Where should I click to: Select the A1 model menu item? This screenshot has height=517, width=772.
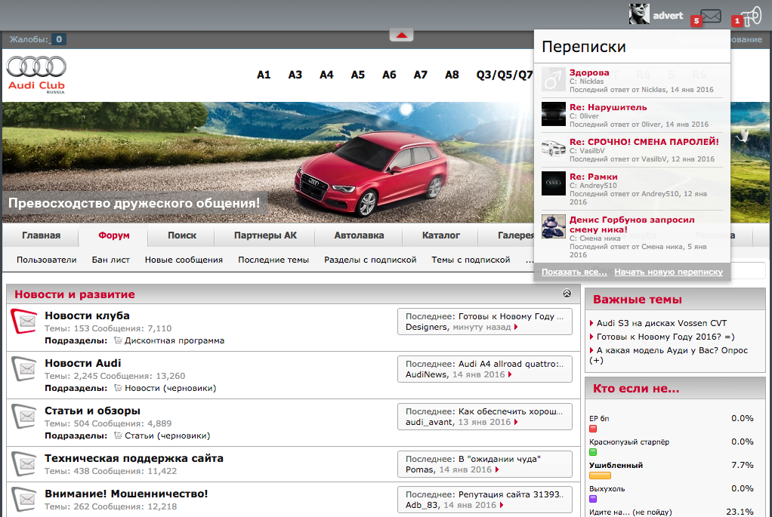[x=264, y=75]
